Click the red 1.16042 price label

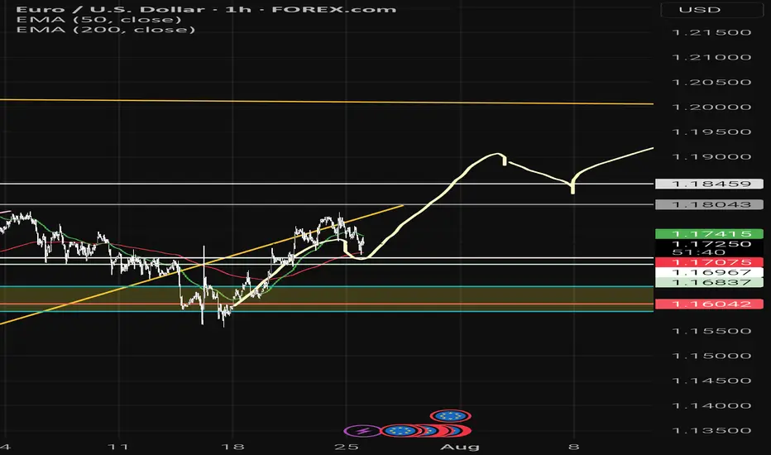pyautogui.click(x=710, y=304)
